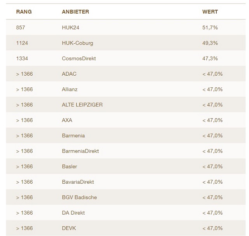This screenshot has width=249, height=236.
Task: Click the BavariaDirekt provider name
Action: (78, 182)
